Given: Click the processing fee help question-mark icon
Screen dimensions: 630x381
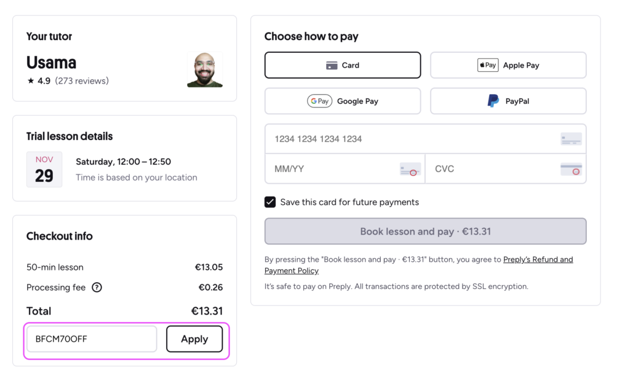Looking at the screenshot, I should click(97, 288).
